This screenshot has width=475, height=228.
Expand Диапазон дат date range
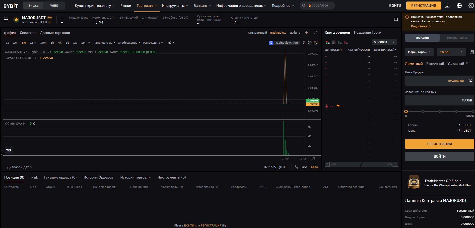coord(20,167)
